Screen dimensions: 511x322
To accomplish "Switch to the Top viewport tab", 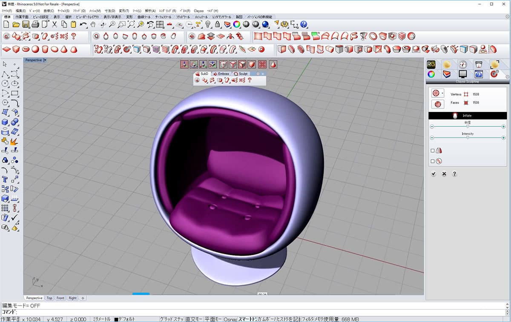I will [49, 298].
